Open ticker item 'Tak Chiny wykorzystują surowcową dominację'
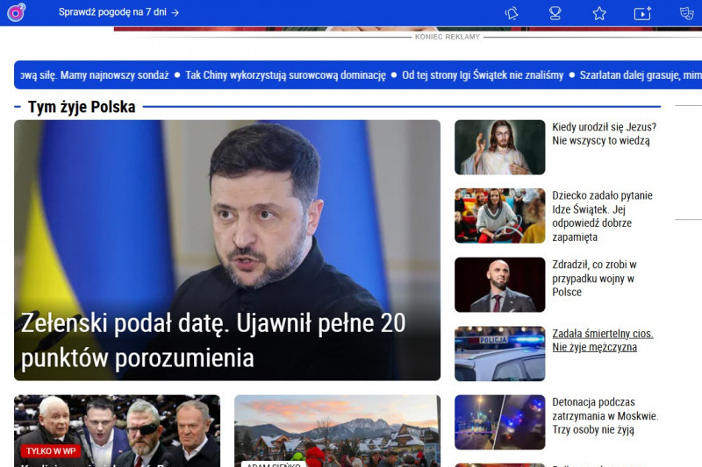702x467 pixels. pyautogui.click(x=285, y=75)
